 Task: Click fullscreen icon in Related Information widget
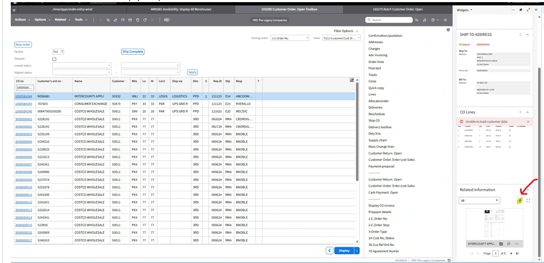click(x=528, y=200)
